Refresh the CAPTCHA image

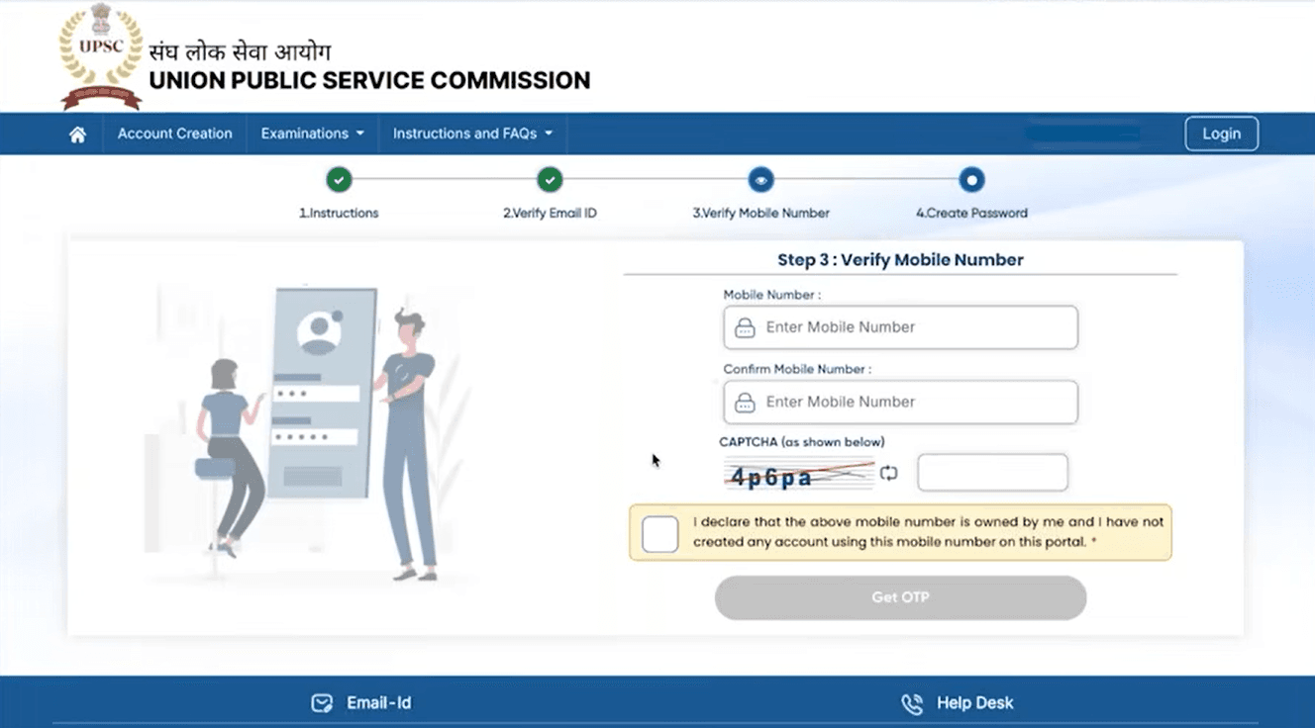[x=886, y=473]
